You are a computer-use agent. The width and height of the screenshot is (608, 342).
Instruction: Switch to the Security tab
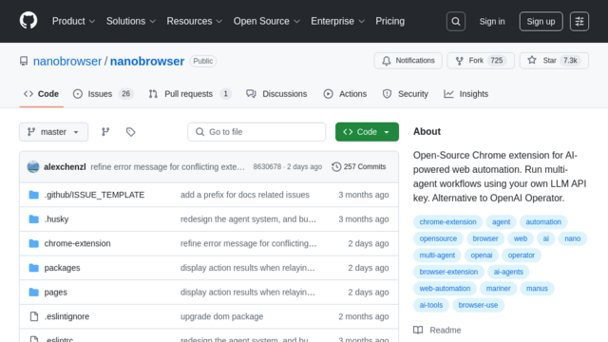click(406, 94)
